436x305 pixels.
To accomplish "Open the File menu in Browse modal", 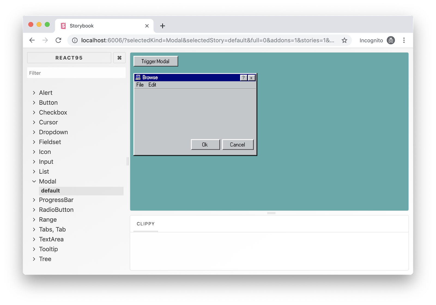I will pyautogui.click(x=140, y=85).
